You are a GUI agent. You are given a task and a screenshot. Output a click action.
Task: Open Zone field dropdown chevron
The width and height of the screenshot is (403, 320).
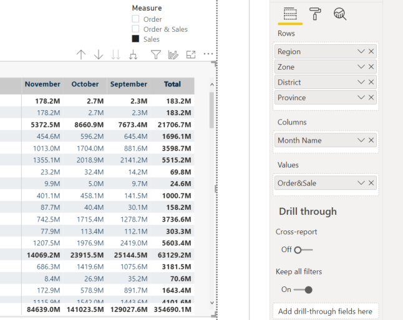click(361, 67)
